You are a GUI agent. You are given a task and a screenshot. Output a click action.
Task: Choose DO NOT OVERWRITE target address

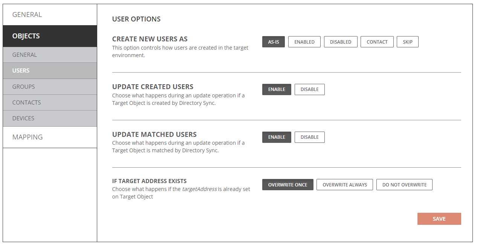404,185
